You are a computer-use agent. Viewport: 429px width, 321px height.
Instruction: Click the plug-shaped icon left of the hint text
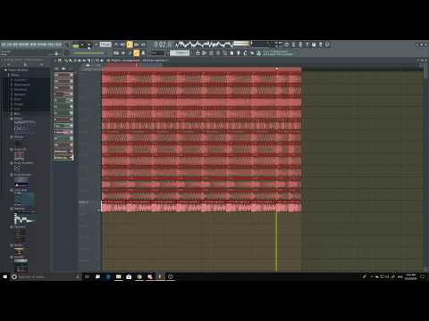click(258, 53)
